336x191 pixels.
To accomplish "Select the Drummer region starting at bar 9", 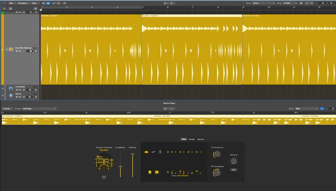I will [x=289, y=49].
